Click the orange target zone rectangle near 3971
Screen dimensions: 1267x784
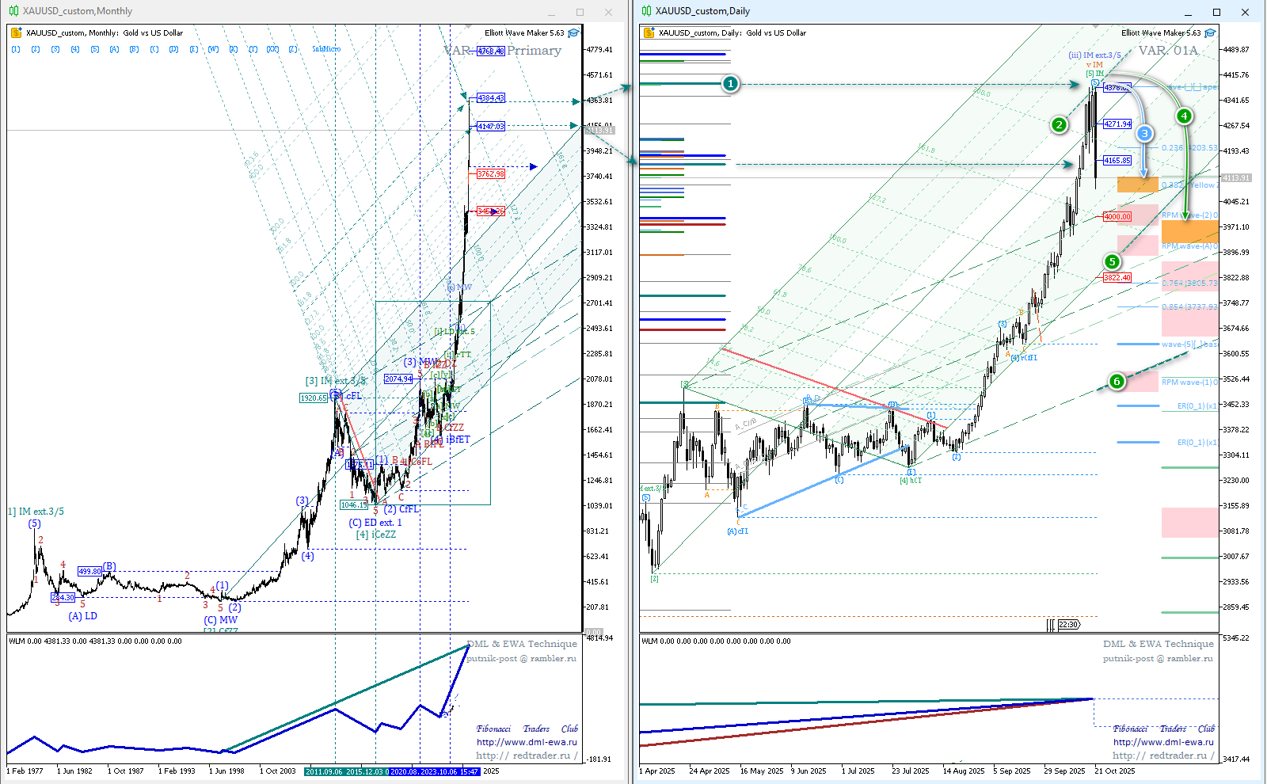(1189, 231)
